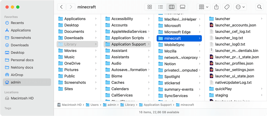Select the Applications folder in first column
Screen dimensions: 267x116
[x=77, y=19]
